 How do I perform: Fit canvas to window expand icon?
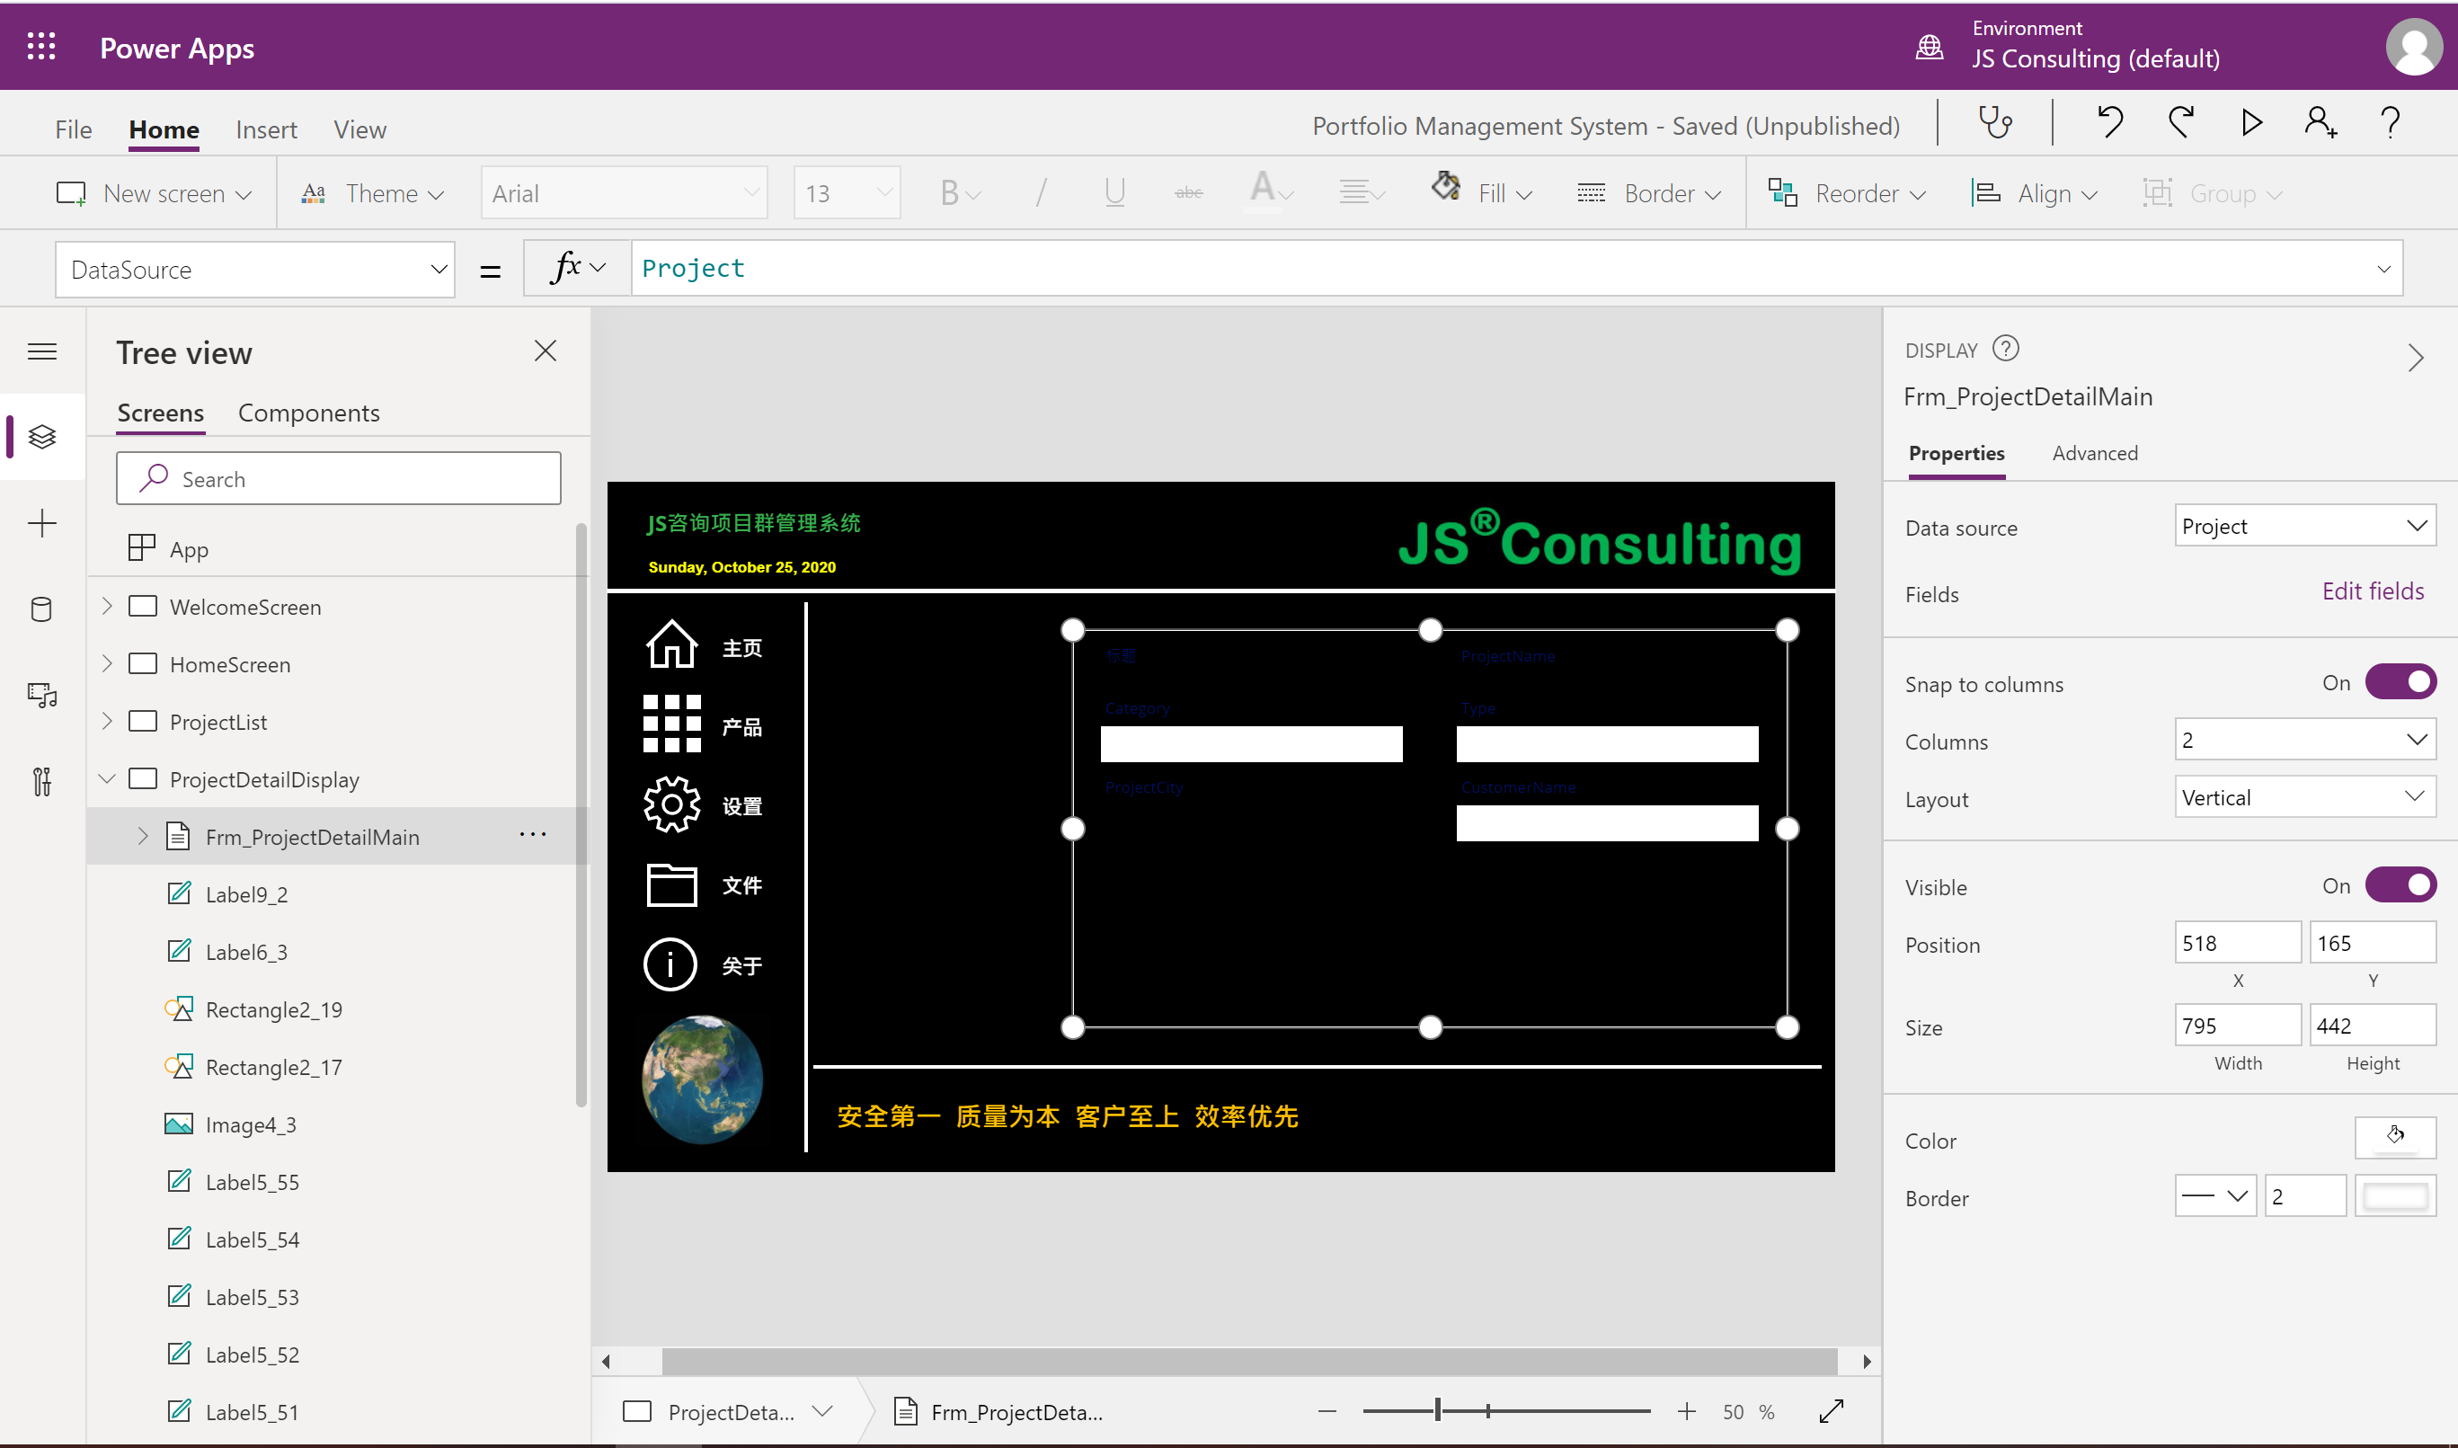pyautogui.click(x=1831, y=1411)
